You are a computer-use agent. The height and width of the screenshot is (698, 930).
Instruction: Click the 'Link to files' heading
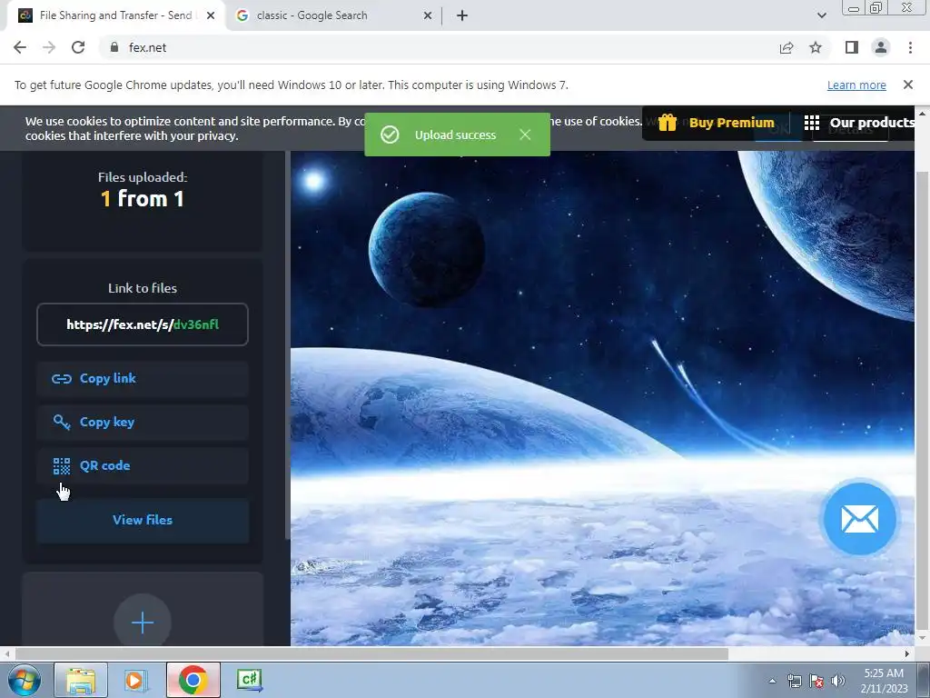[x=143, y=288]
